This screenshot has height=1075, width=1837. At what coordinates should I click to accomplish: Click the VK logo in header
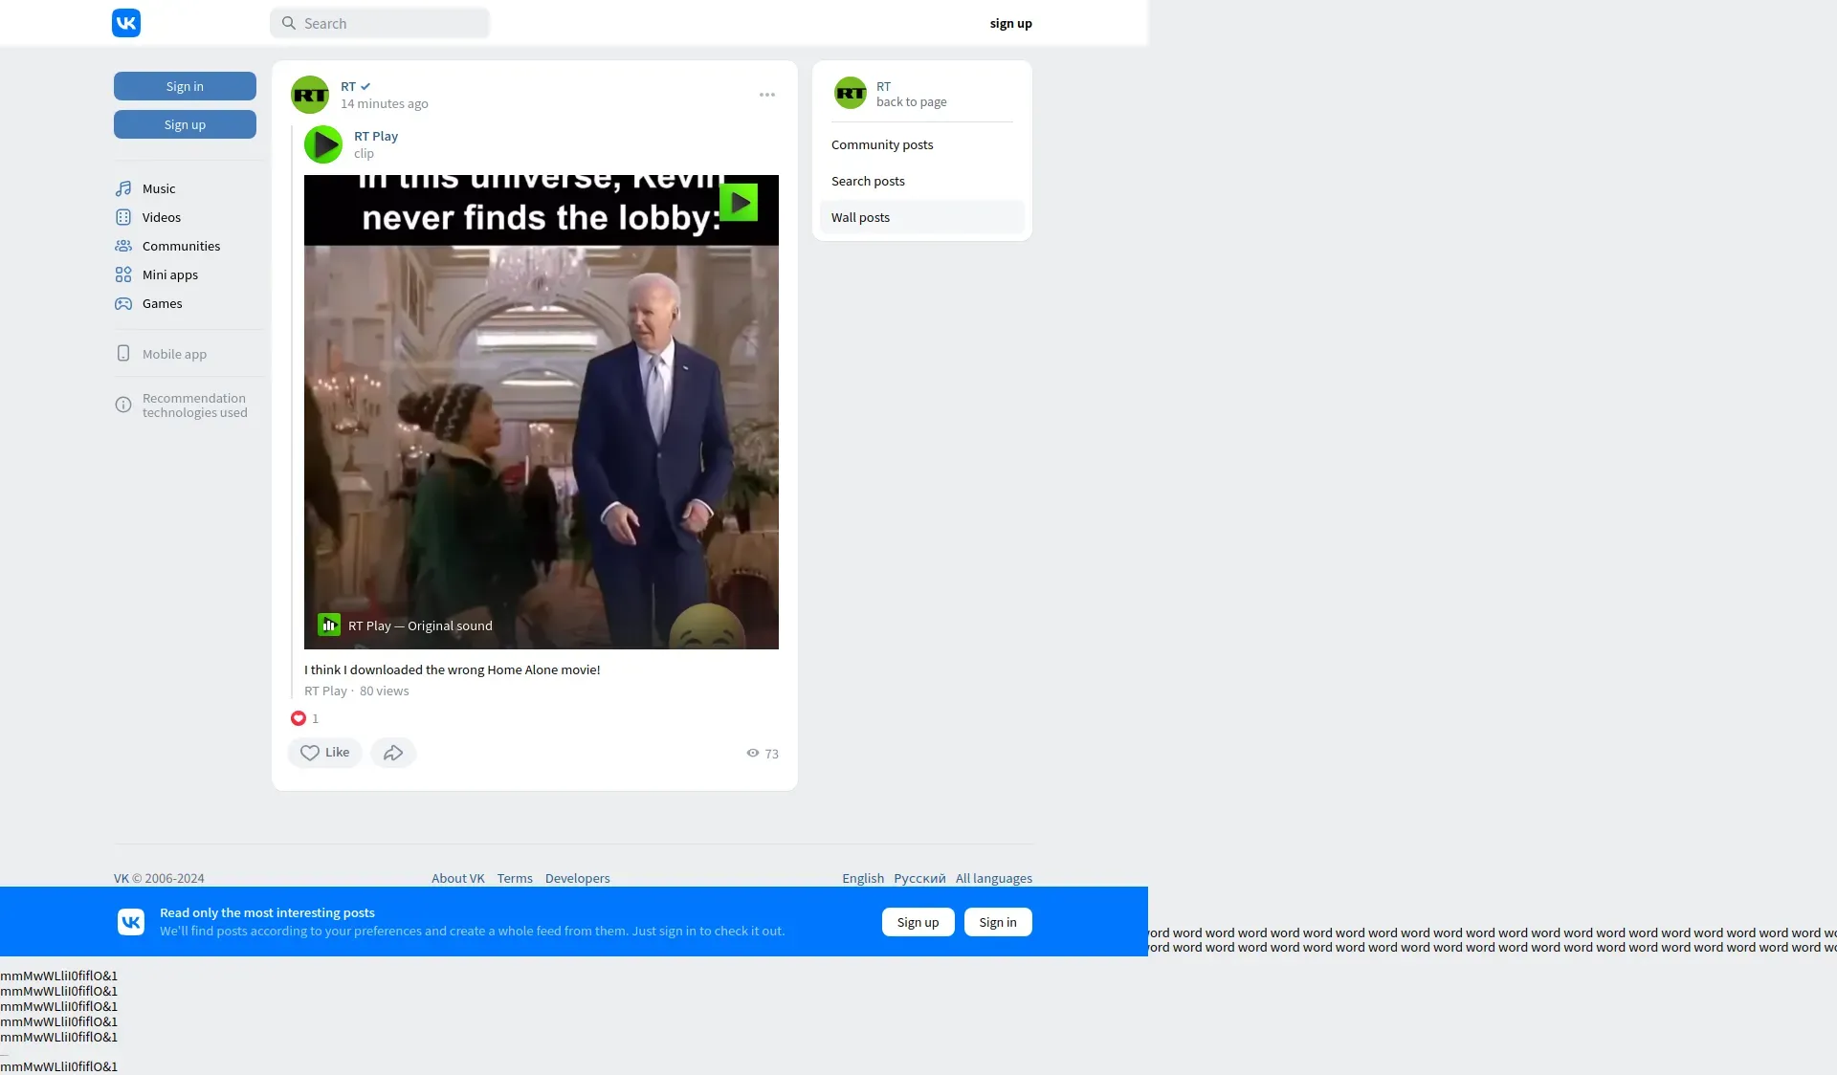pos(126,23)
